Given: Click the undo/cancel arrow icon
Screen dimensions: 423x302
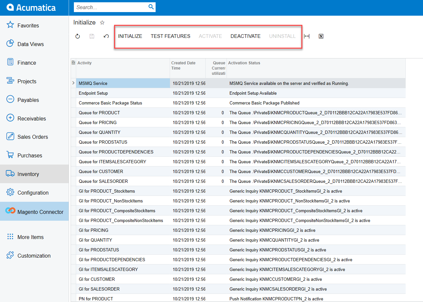Looking at the screenshot, I should click(106, 36).
